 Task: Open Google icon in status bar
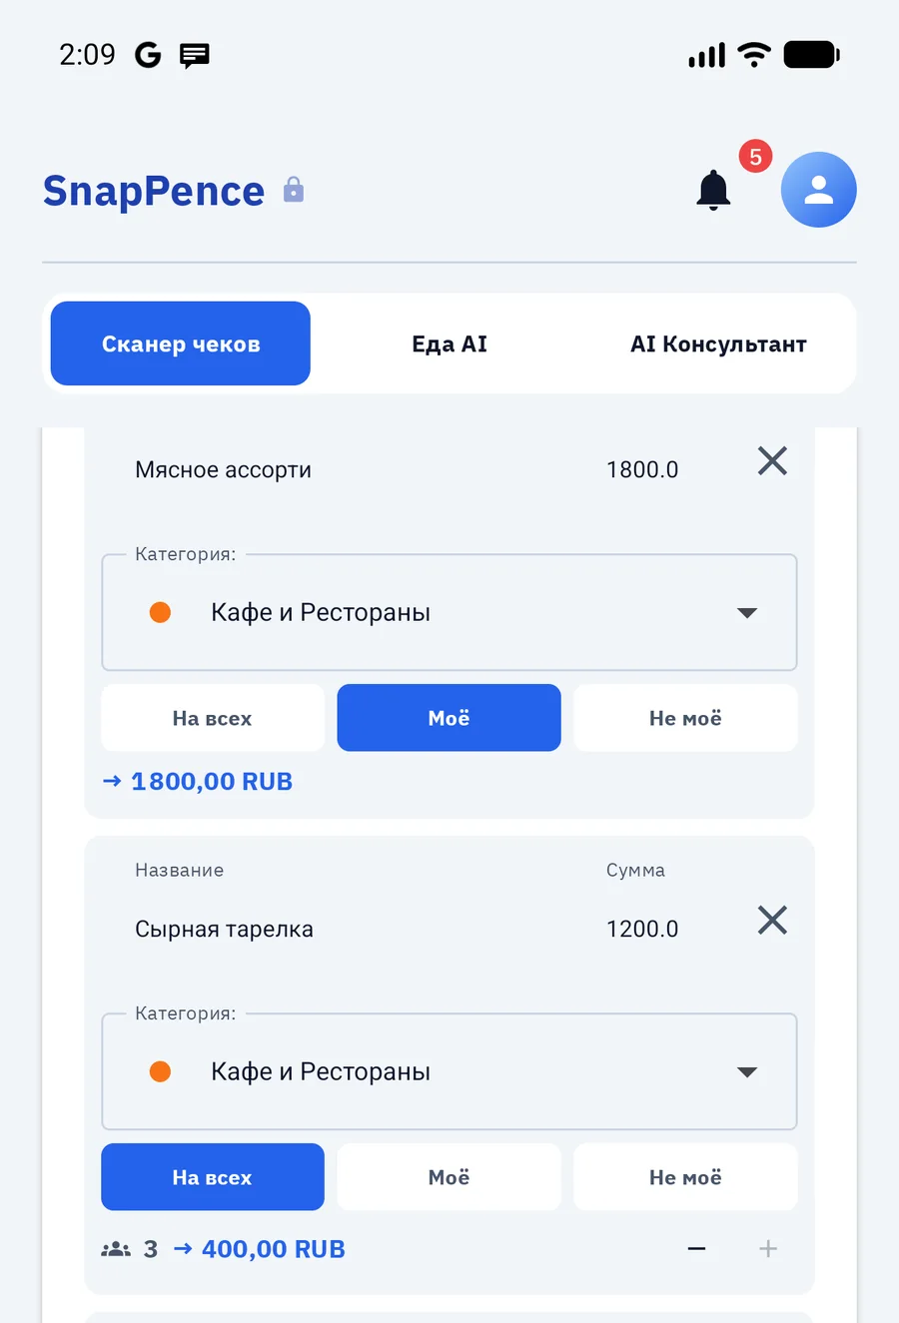[148, 55]
